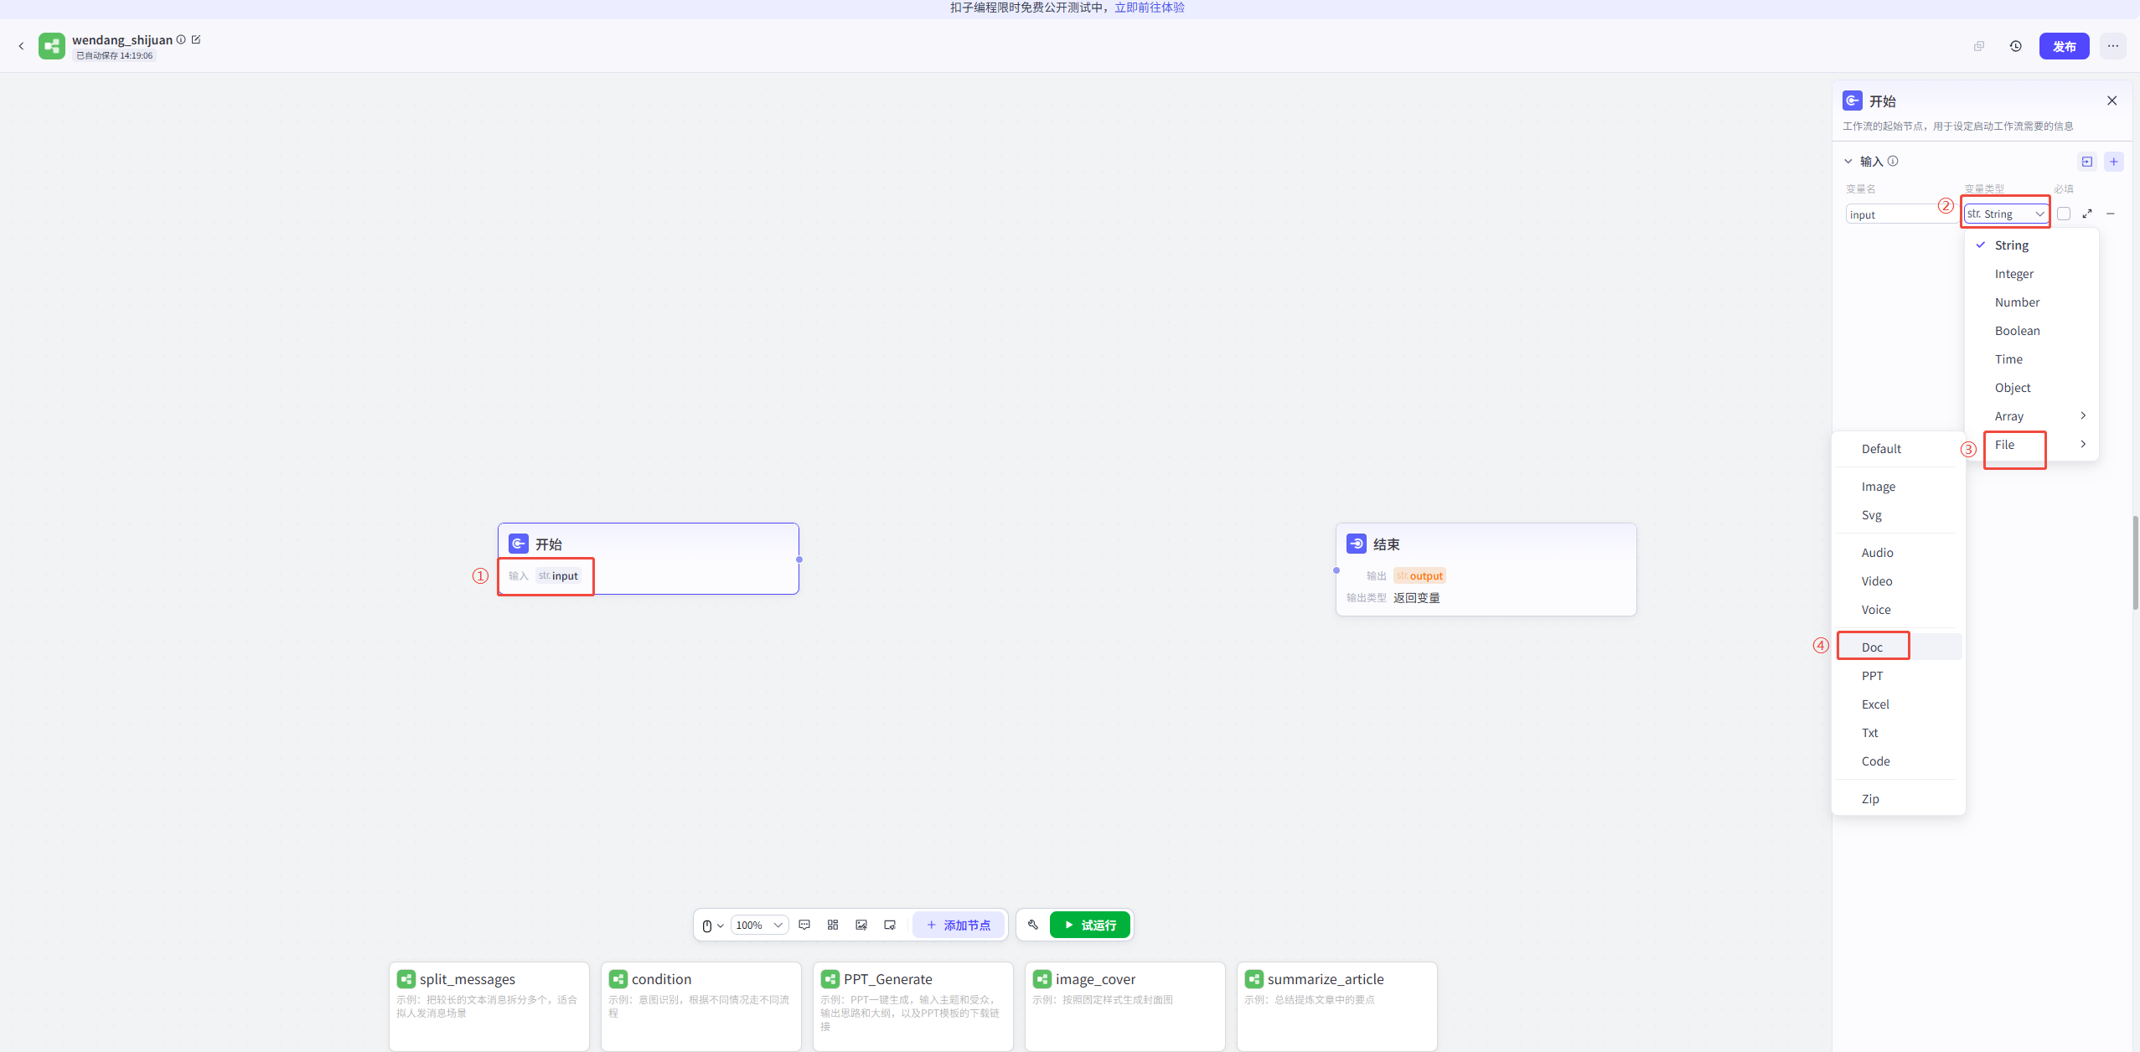This screenshot has height=1052, width=2140.
Task: Click the wrench debug icon beside 试运行
Action: coord(1033,925)
